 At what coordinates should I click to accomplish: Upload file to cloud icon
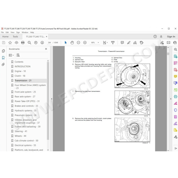[17, 42]
